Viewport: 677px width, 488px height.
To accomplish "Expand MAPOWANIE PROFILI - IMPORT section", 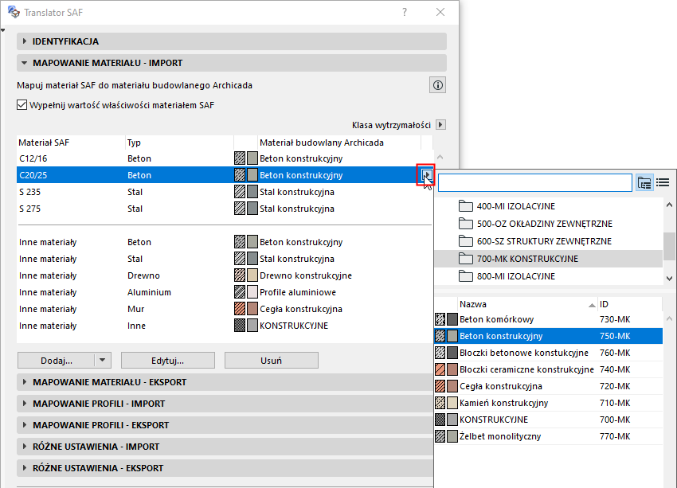I will click(x=225, y=404).
